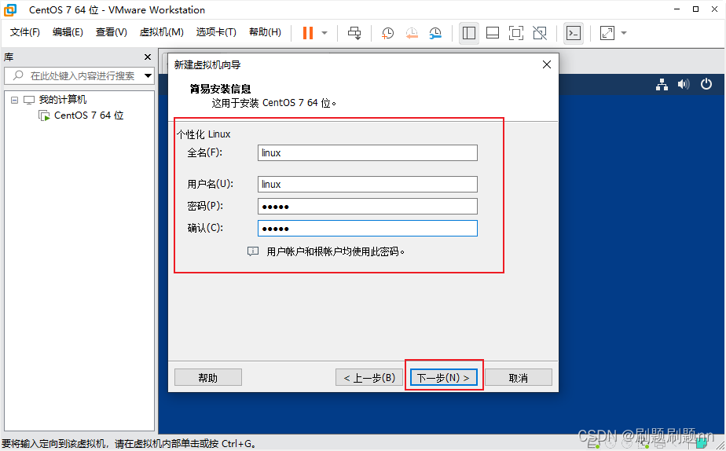Open the 帮助(H) menu
The image size is (726, 451).
pyautogui.click(x=265, y=32)
